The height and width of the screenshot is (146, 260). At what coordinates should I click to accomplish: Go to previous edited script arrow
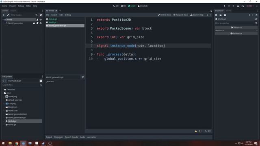pos(207,15)
